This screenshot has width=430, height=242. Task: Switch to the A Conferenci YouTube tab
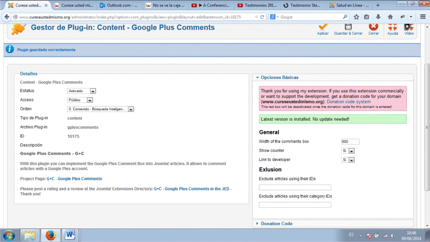coord(211,5)
